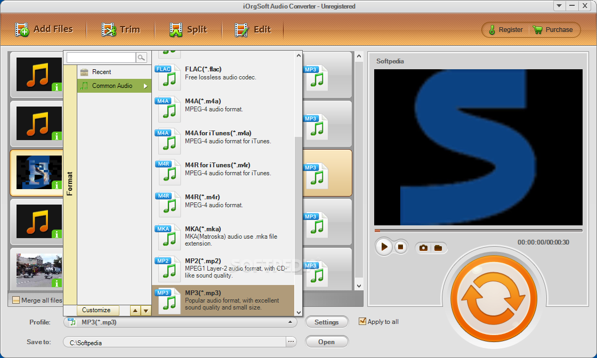The width and height of the screenshot is (597, 358).
Task: Open the Trim tool
Action: (x=120, y=29)
